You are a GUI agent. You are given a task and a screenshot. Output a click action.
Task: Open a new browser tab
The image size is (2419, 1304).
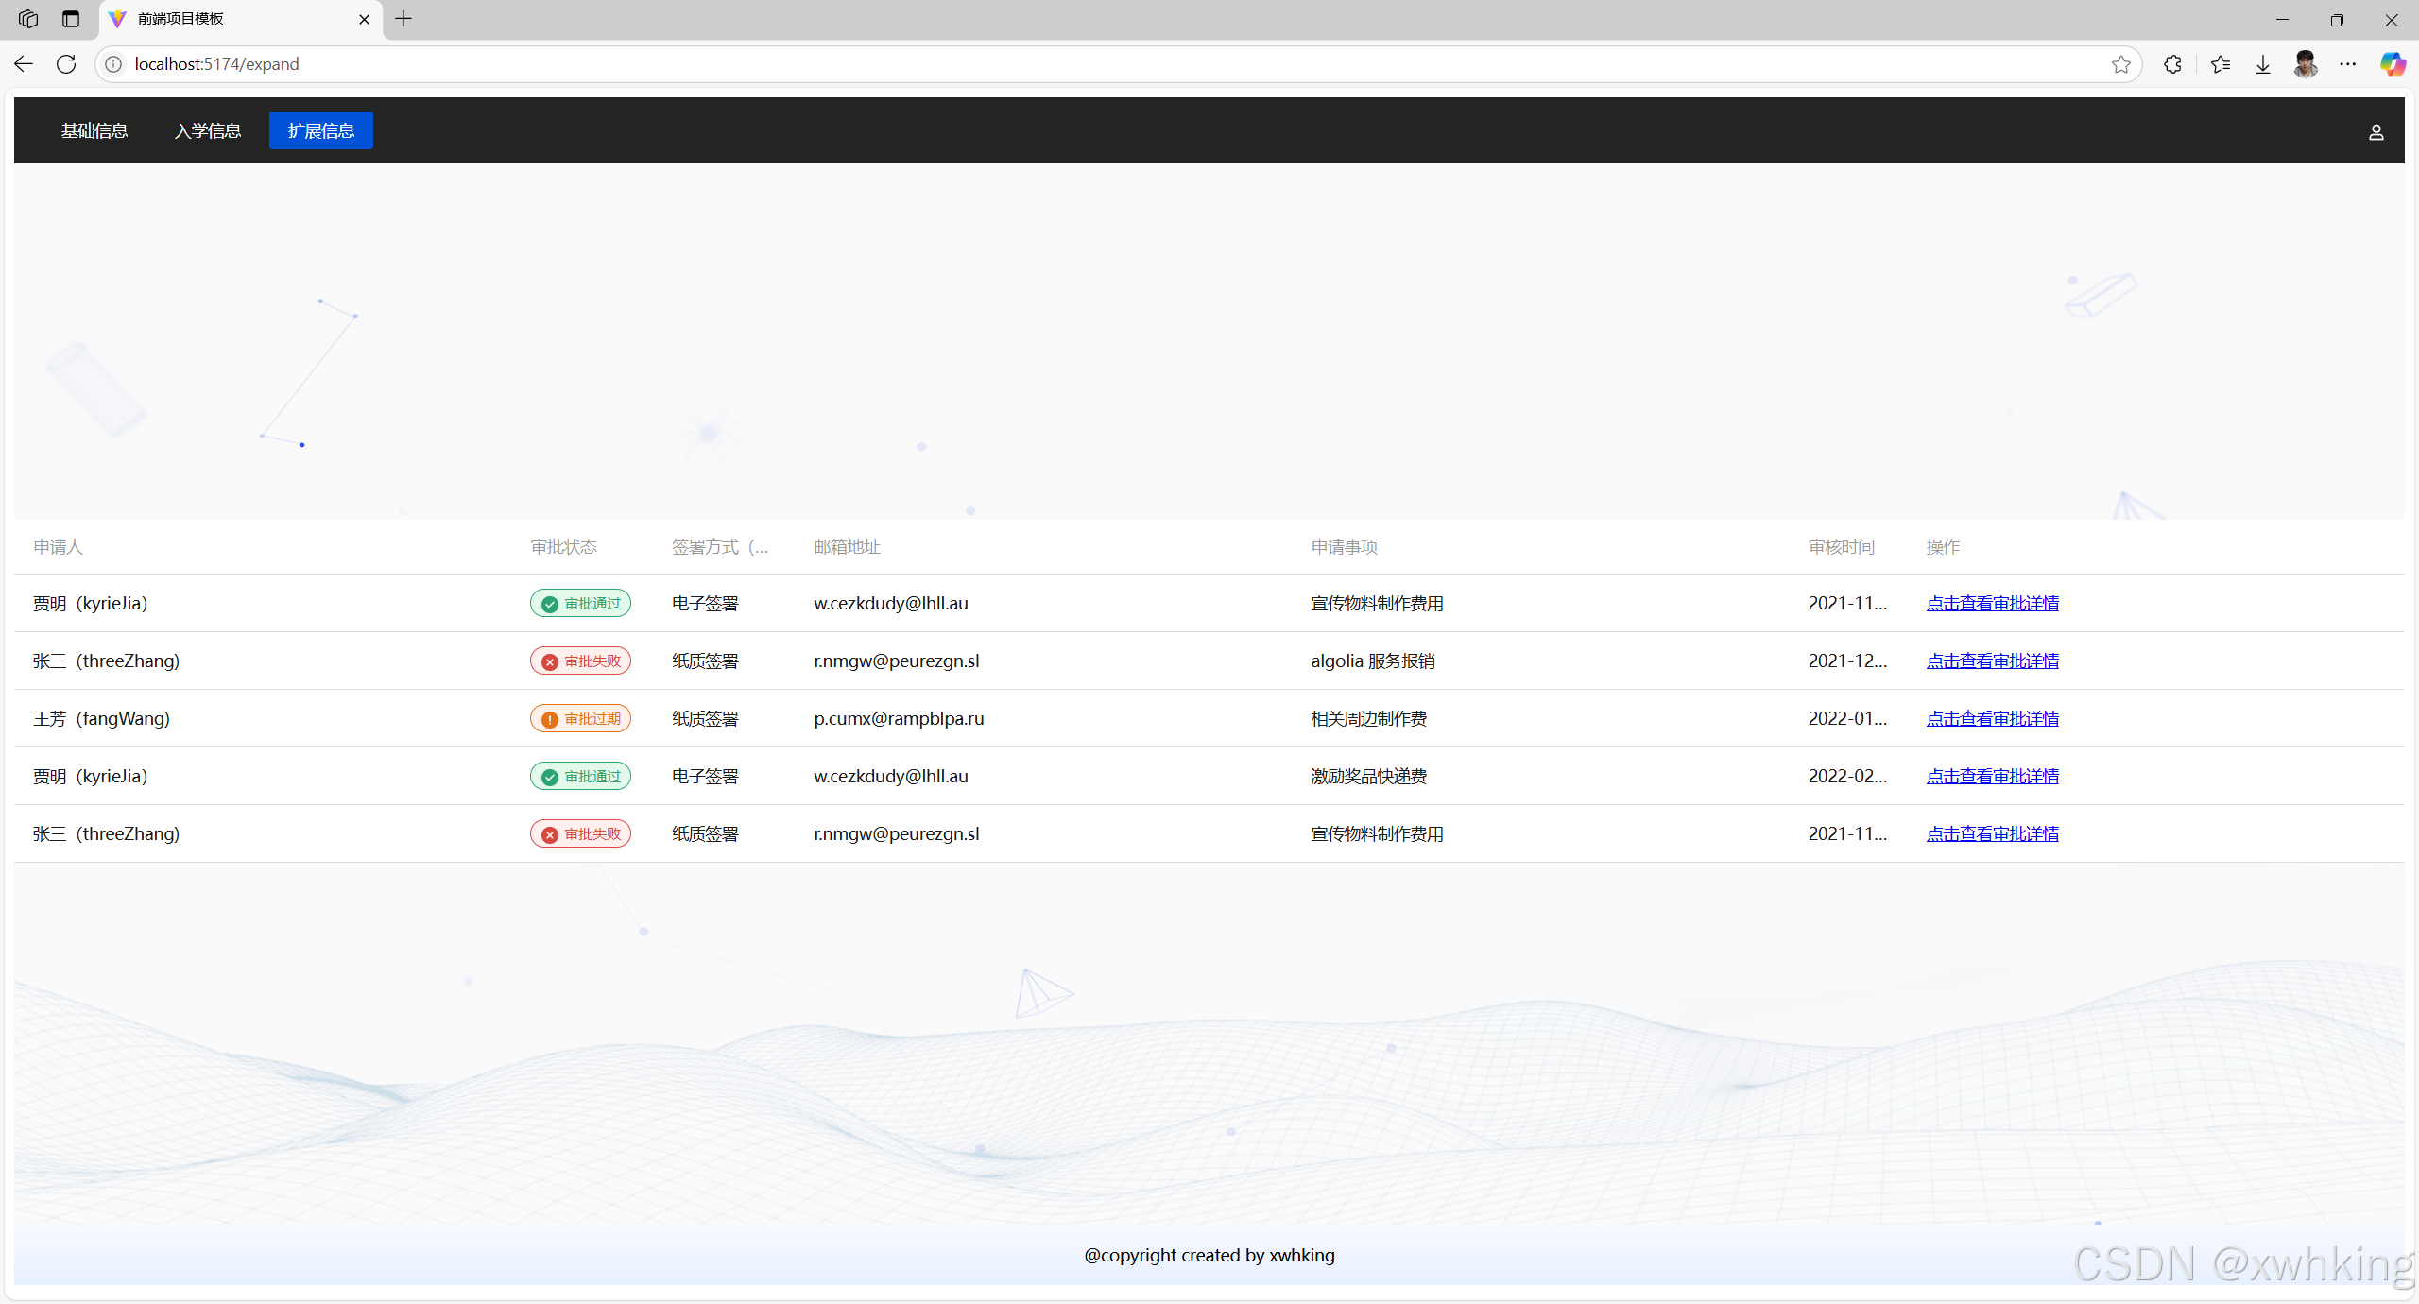(x=403, y=19)
